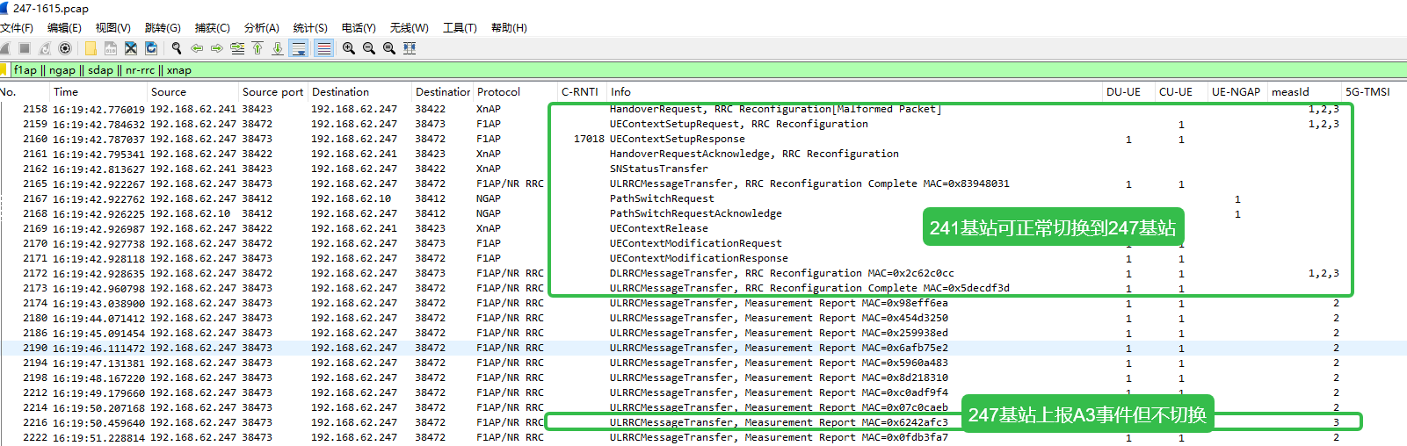Screen dimensions: 1407x446
Task: Go to next packet in history arrow
Action: (x=216, y=48)
